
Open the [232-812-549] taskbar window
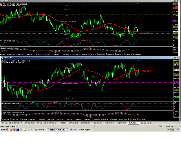[x=35, y=130]
